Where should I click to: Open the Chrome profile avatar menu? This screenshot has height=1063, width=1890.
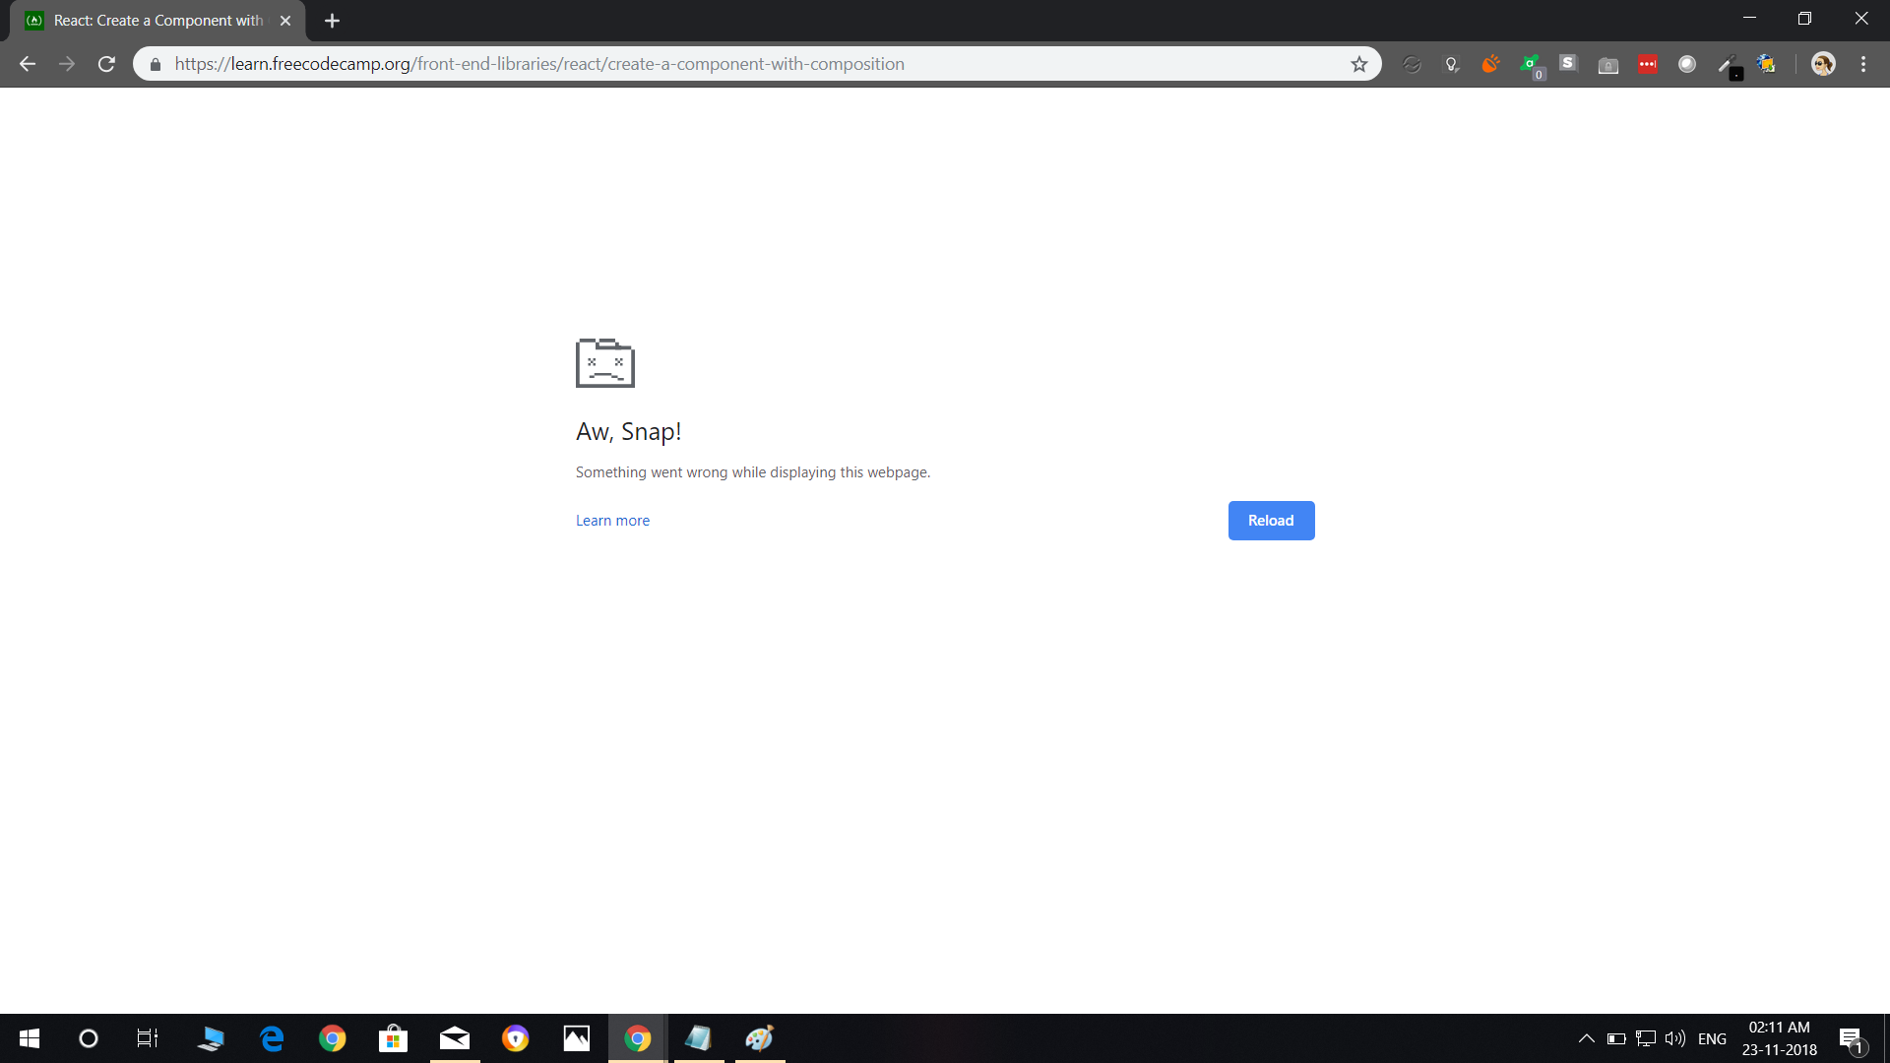[x=1824, y=64]
